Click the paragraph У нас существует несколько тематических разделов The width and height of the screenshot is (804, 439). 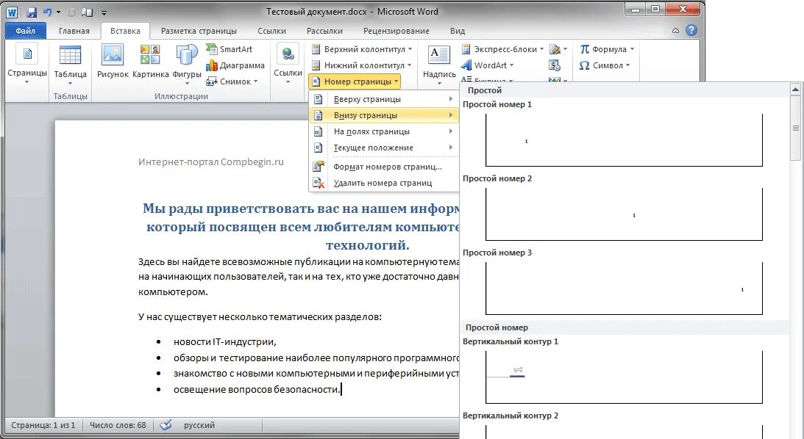coord(260,316)
